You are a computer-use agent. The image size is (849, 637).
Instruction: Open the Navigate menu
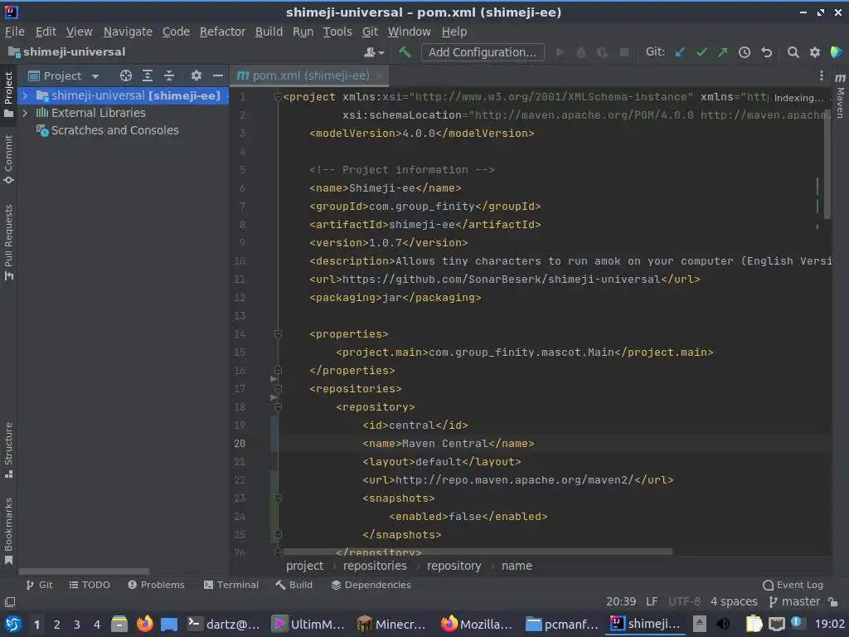tap(128, 32)
